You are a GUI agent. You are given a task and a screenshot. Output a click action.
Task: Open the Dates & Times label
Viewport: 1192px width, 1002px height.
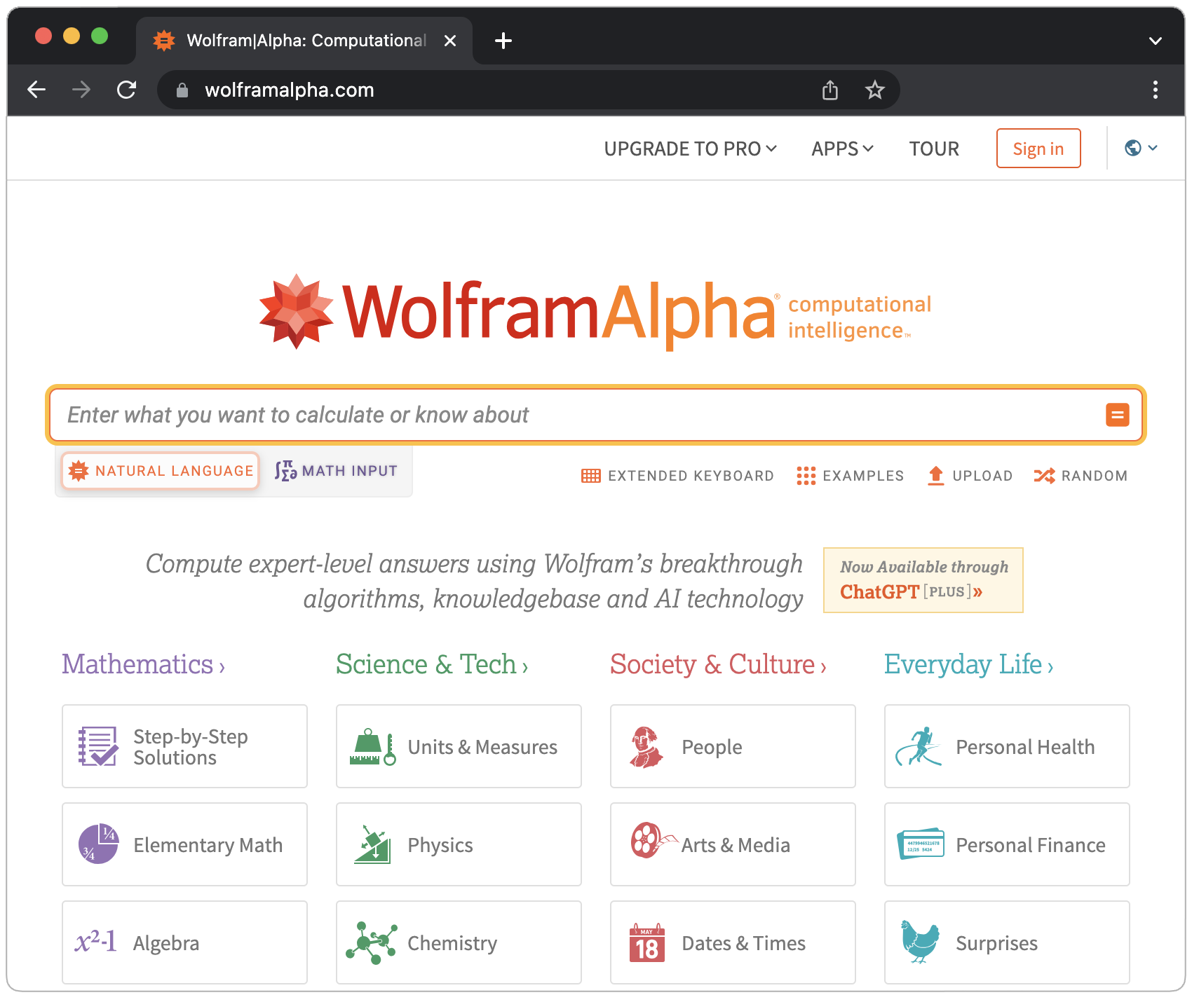tap(743, 943)
